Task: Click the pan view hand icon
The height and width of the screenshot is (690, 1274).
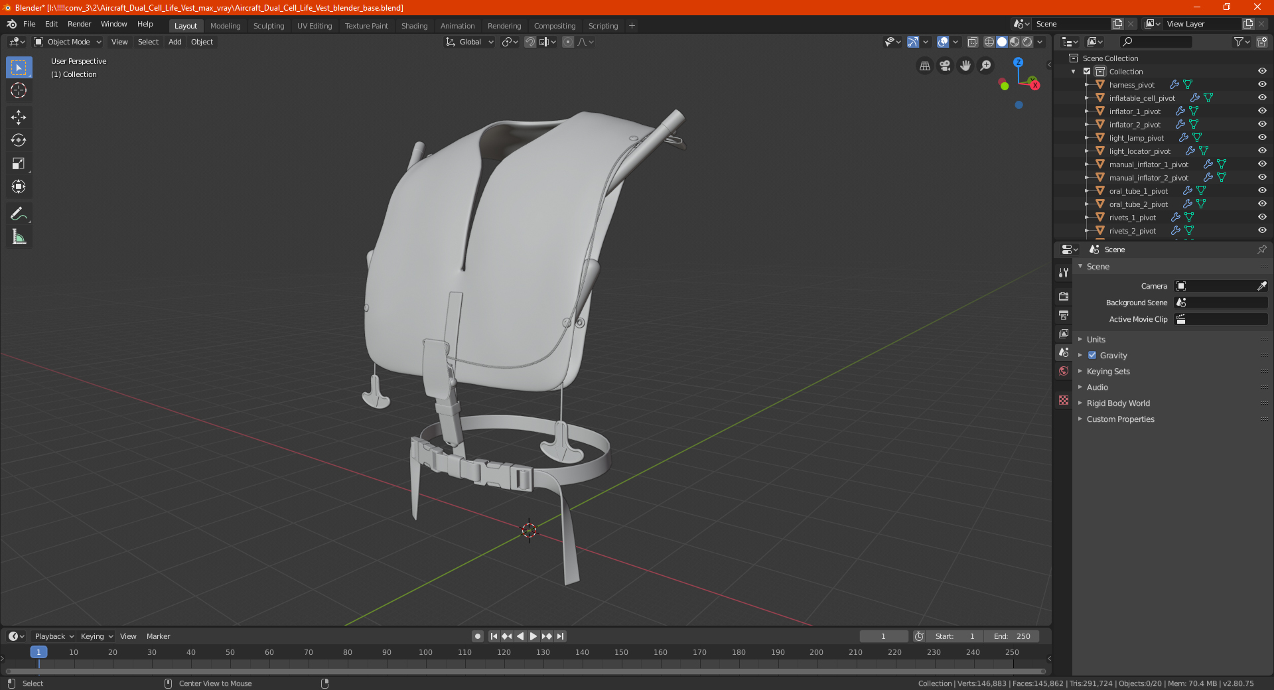Action: point(965,66)
